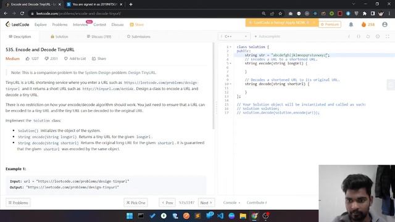Reload the page

click(22, 14)
